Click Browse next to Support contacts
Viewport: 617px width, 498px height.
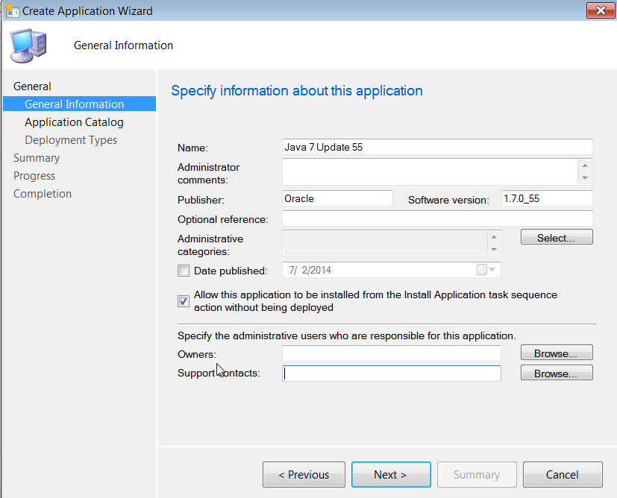pyautogui.click(x=557, y=372)
